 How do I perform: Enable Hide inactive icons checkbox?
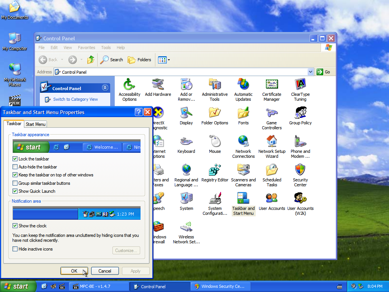(x=15, y=249)
